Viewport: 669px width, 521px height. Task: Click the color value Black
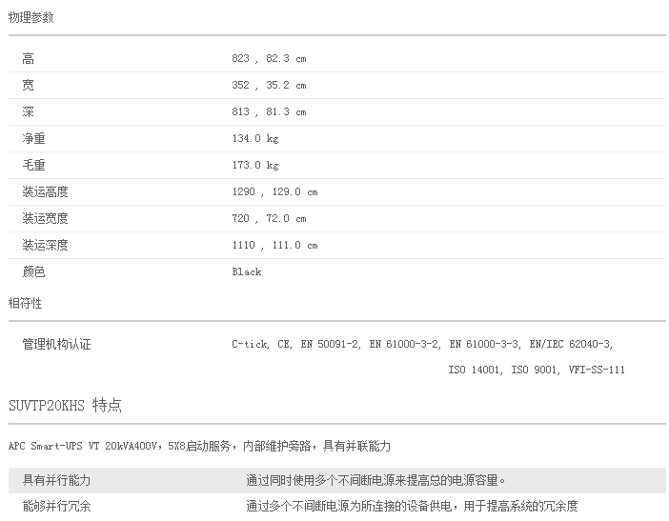click(x=246, y=271)
